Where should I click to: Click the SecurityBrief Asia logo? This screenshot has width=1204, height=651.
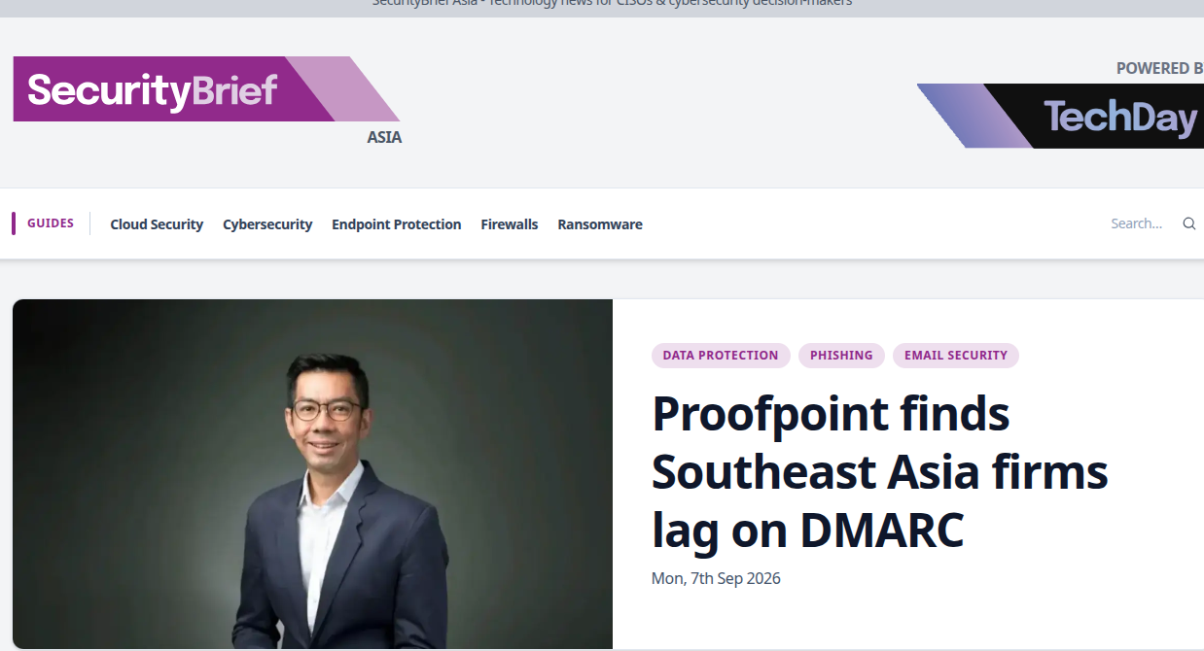pos(206,89)
